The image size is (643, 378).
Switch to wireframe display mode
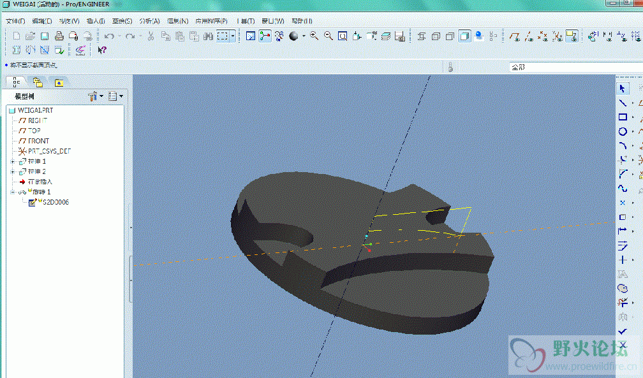[422, 36]
